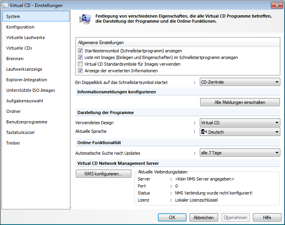Click the Hilfe button

(x=267, y=217)
